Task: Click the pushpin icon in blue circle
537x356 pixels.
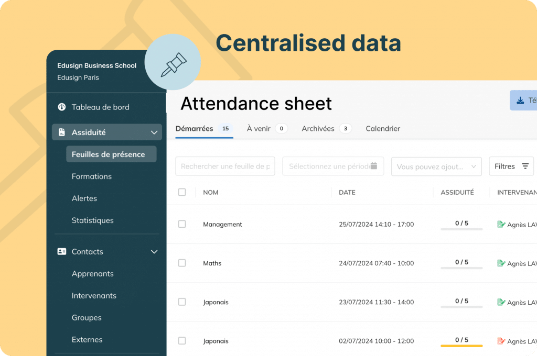Action: (x=174, y=64)
